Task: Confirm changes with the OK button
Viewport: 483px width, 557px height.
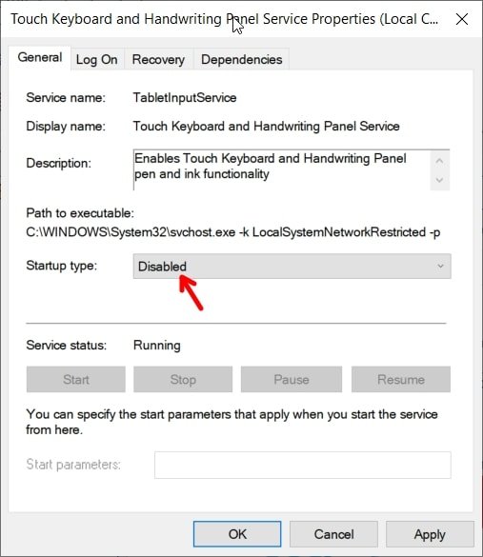Action: point(237,534)
